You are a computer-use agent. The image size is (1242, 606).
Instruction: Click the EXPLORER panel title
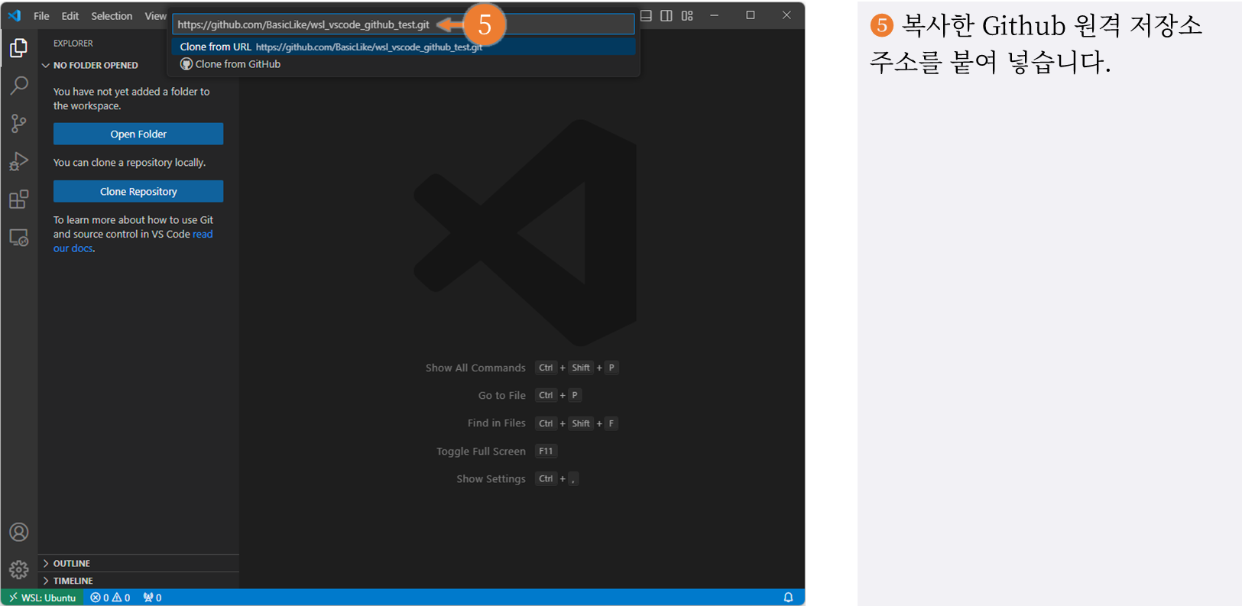coord(73,44)
